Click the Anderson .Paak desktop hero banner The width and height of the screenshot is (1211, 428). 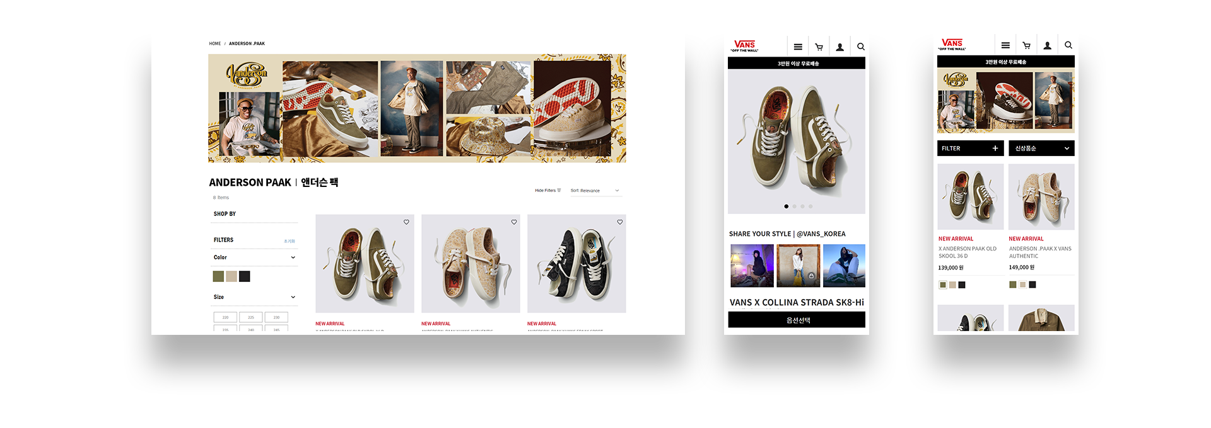[x=417, y=108]
